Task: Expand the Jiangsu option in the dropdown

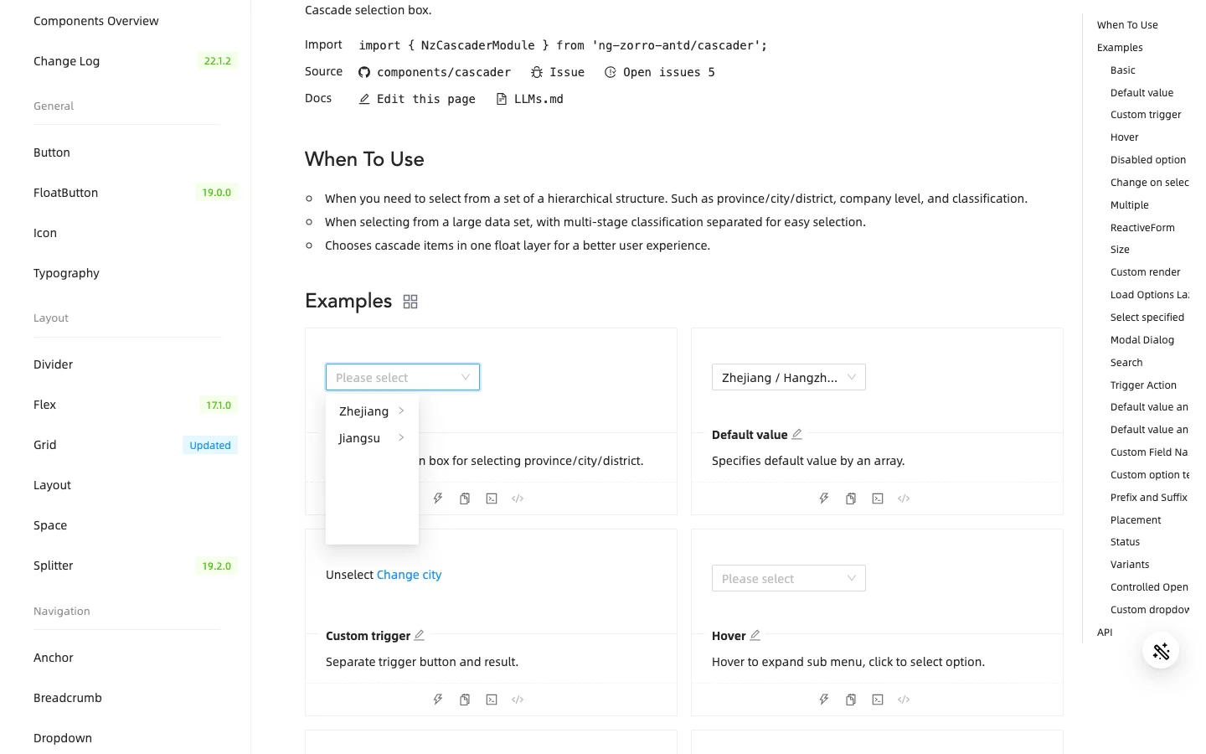Action: 372,438
